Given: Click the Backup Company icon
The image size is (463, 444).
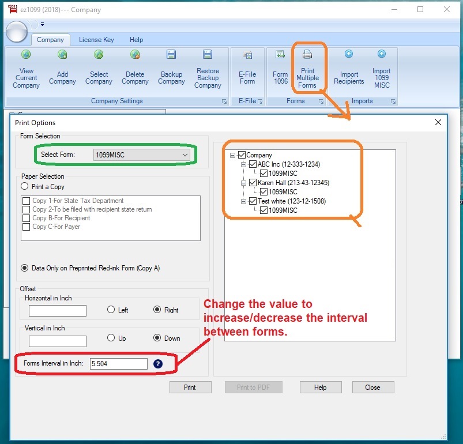Looking at the screenshot, I should pos(171,55).
